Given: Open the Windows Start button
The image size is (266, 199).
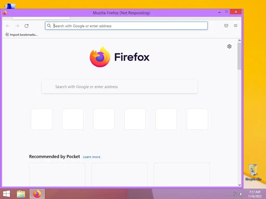Looking at the screenshot, I should point(6,194).
